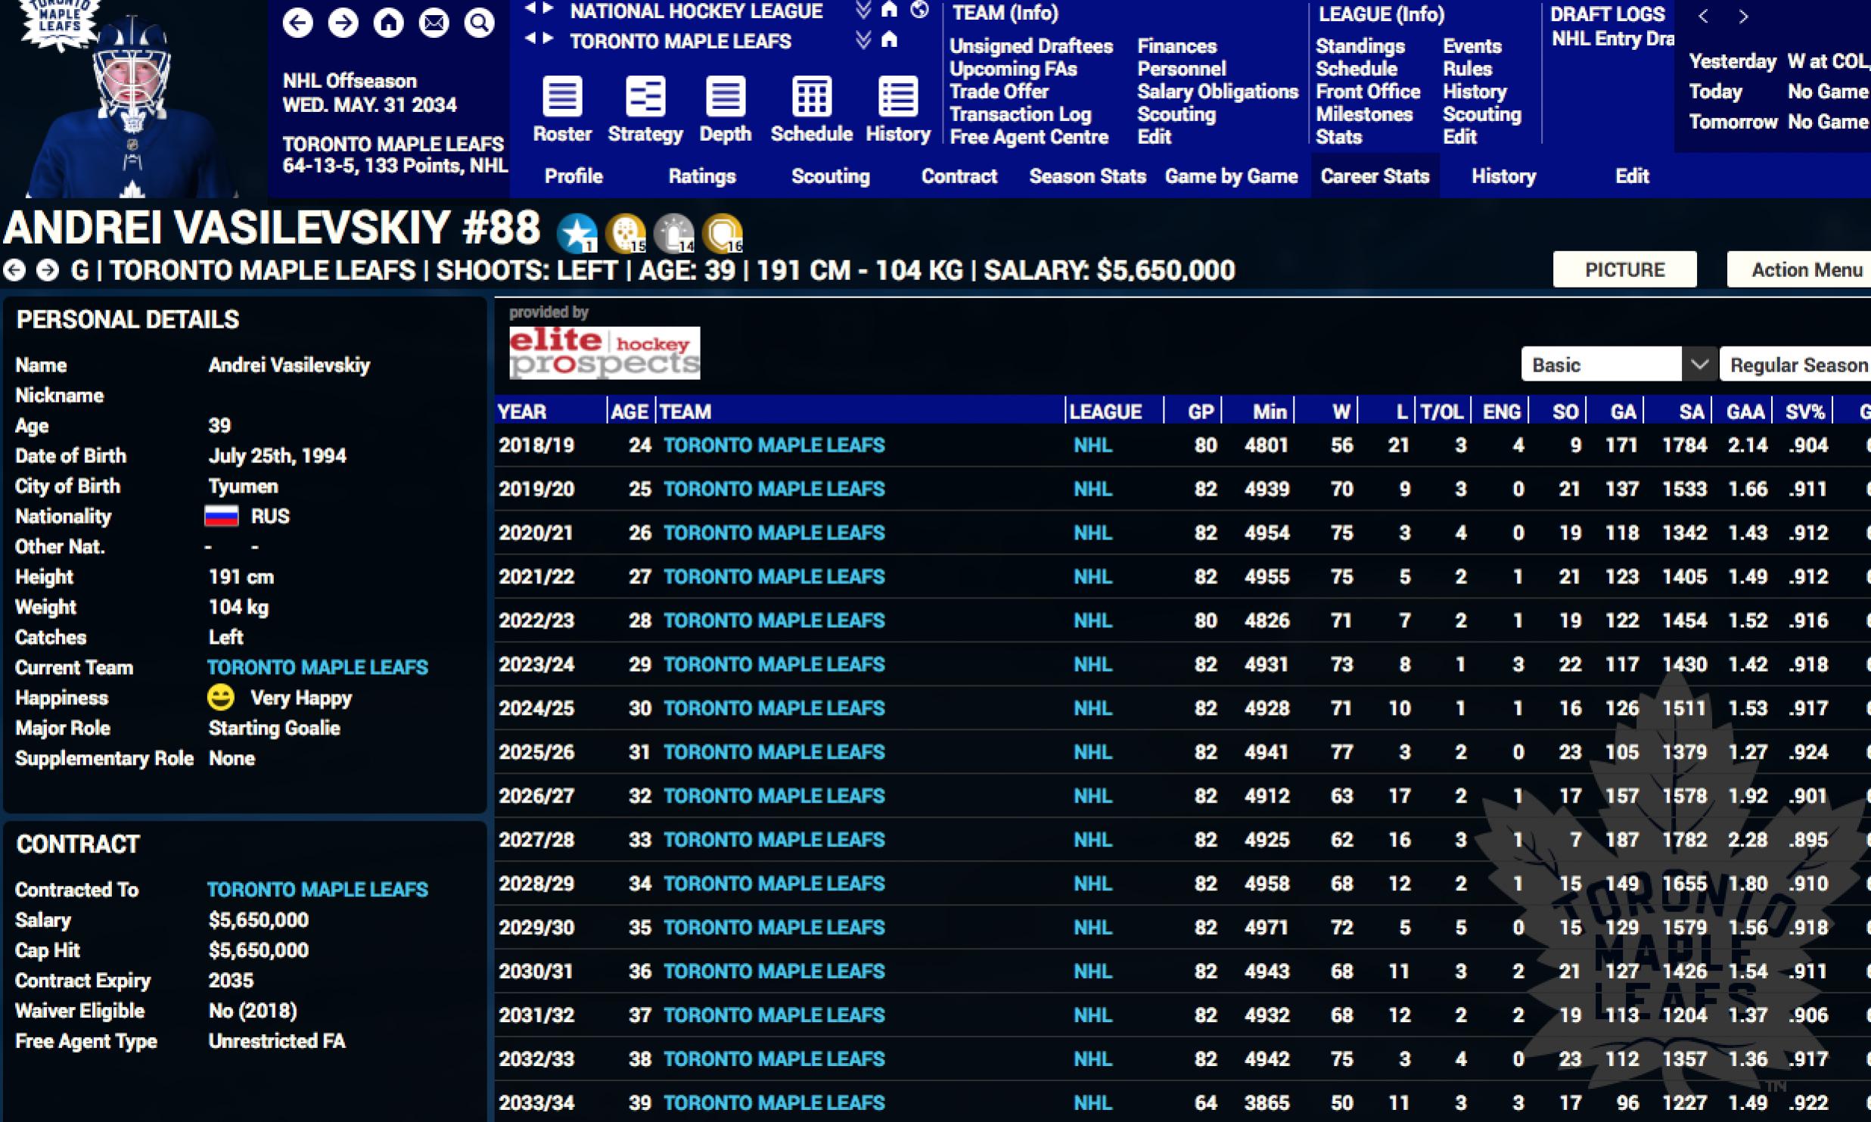
Task: Go to previous player arrow beside G
Action: (x=14, y=270)
